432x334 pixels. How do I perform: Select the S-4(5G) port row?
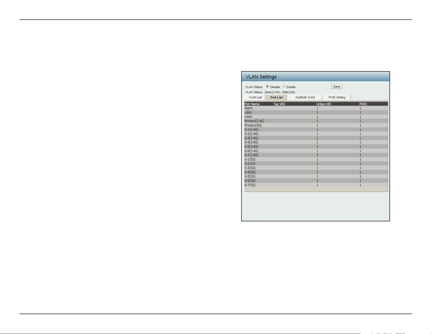316,172
